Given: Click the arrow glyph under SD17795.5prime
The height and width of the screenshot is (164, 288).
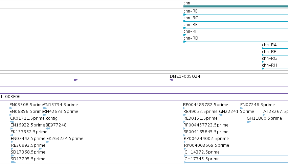Looking at the screenshot, I should (13, 162).
